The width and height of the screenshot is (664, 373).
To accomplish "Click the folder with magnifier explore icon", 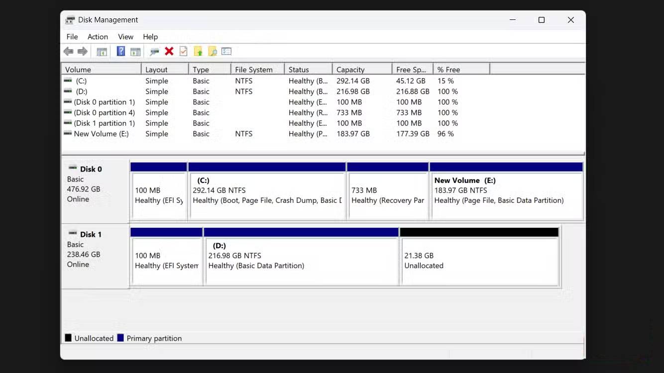I will click(x=213, y=51).
